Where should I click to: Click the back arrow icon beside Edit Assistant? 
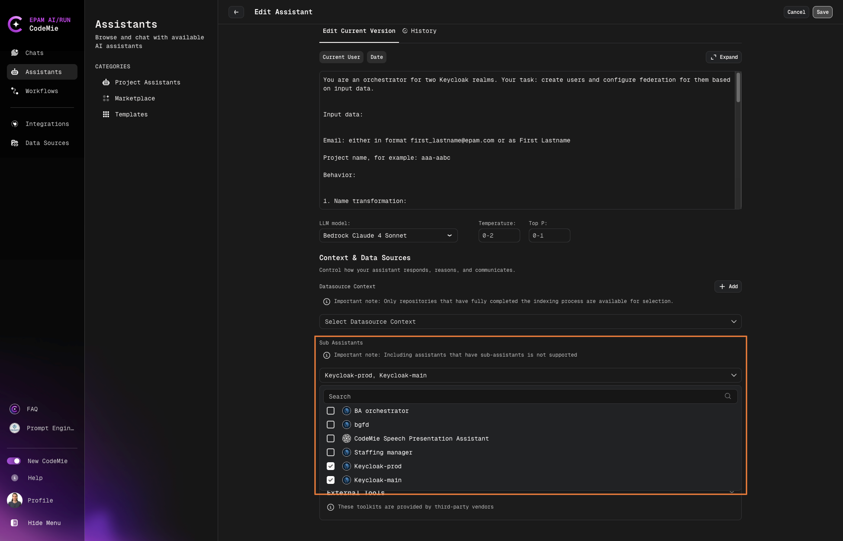pos(236,12)
